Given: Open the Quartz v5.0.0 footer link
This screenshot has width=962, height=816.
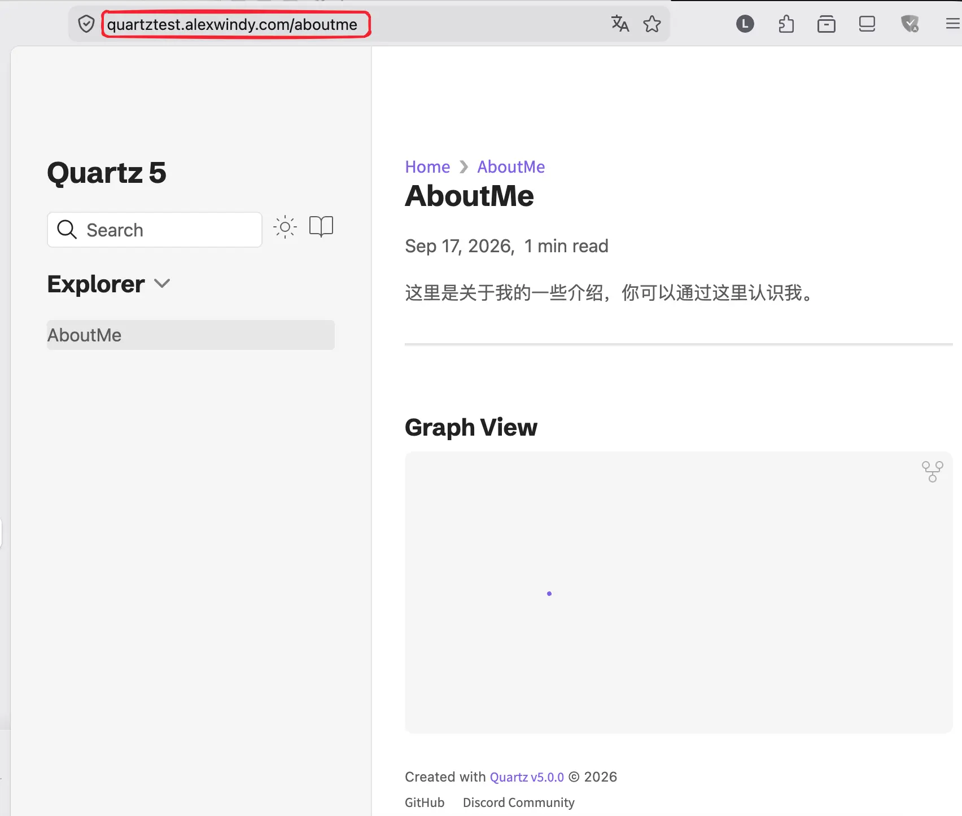Looking at the screenshot, I should tap(527, 777).
